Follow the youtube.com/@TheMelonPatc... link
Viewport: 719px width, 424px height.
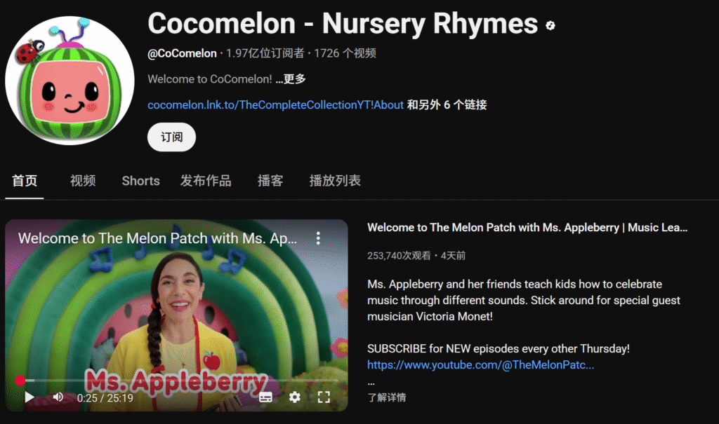(x=480, y=365)
